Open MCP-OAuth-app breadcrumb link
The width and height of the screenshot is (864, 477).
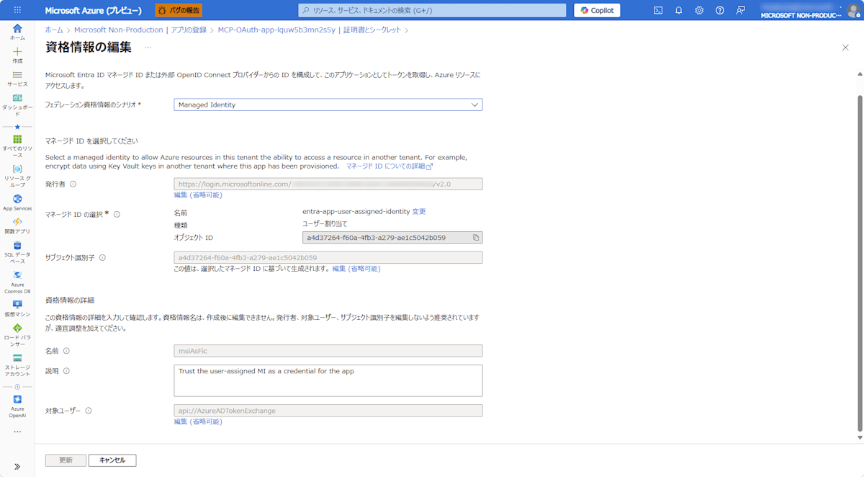(276, 30)
